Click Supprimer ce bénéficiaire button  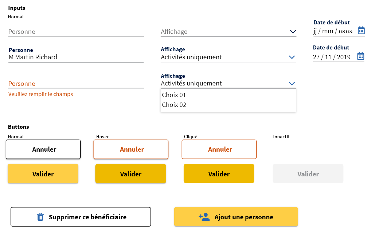[81, 217]
